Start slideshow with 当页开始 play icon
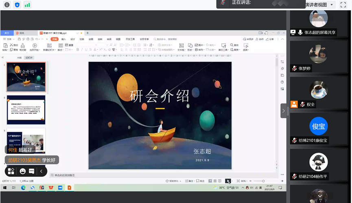The image size is (352, 203). tap(35, 46)
